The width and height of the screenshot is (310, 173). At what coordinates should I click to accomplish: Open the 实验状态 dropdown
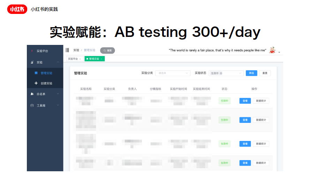pyautogui.click(x=226, y=73)
